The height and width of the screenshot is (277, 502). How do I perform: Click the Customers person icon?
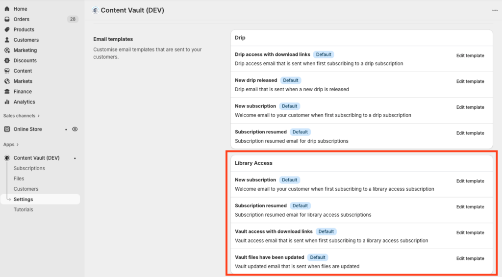point(7,40)
